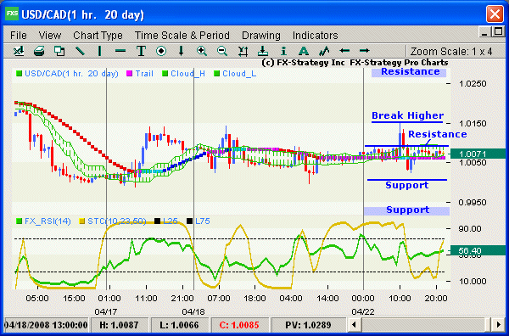Click the FX_RSI(14) legend label
This screenshot has height=336, width=509.
(48, 221)
